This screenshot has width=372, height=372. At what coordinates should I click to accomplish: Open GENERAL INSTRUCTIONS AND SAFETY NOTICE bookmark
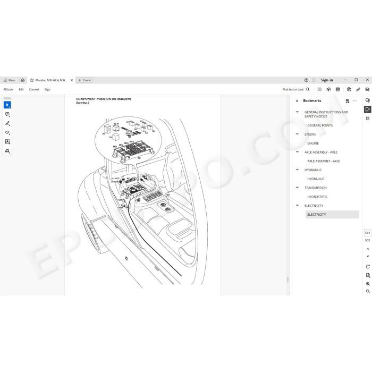[x=326, y=114]
